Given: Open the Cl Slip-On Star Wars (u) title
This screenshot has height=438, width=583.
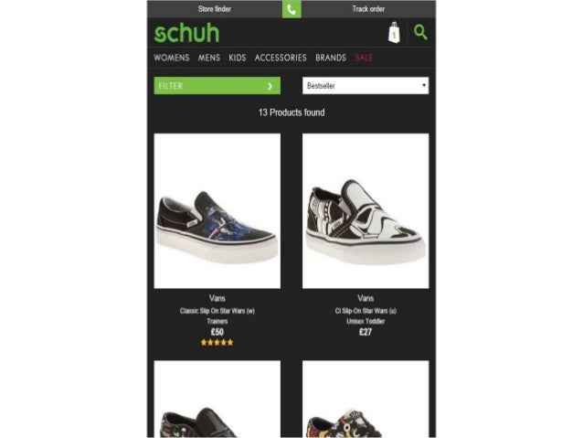Looking at the screenshot, I should pos(366,311).
